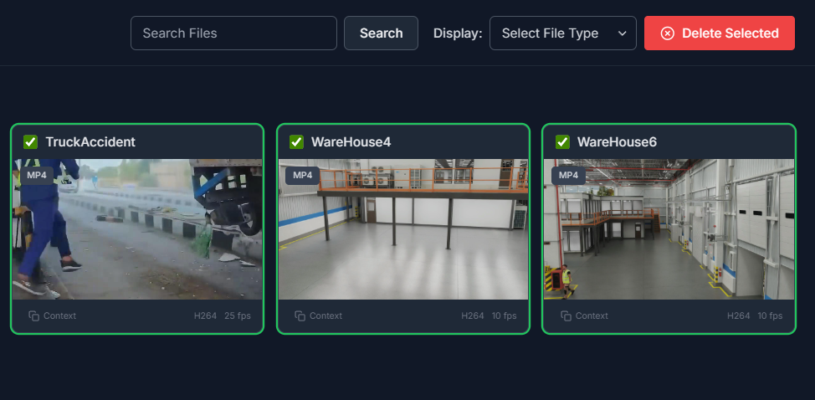Click the chevron arrow of file type selector
Screen dimensions: 815x400
point(622,33)
